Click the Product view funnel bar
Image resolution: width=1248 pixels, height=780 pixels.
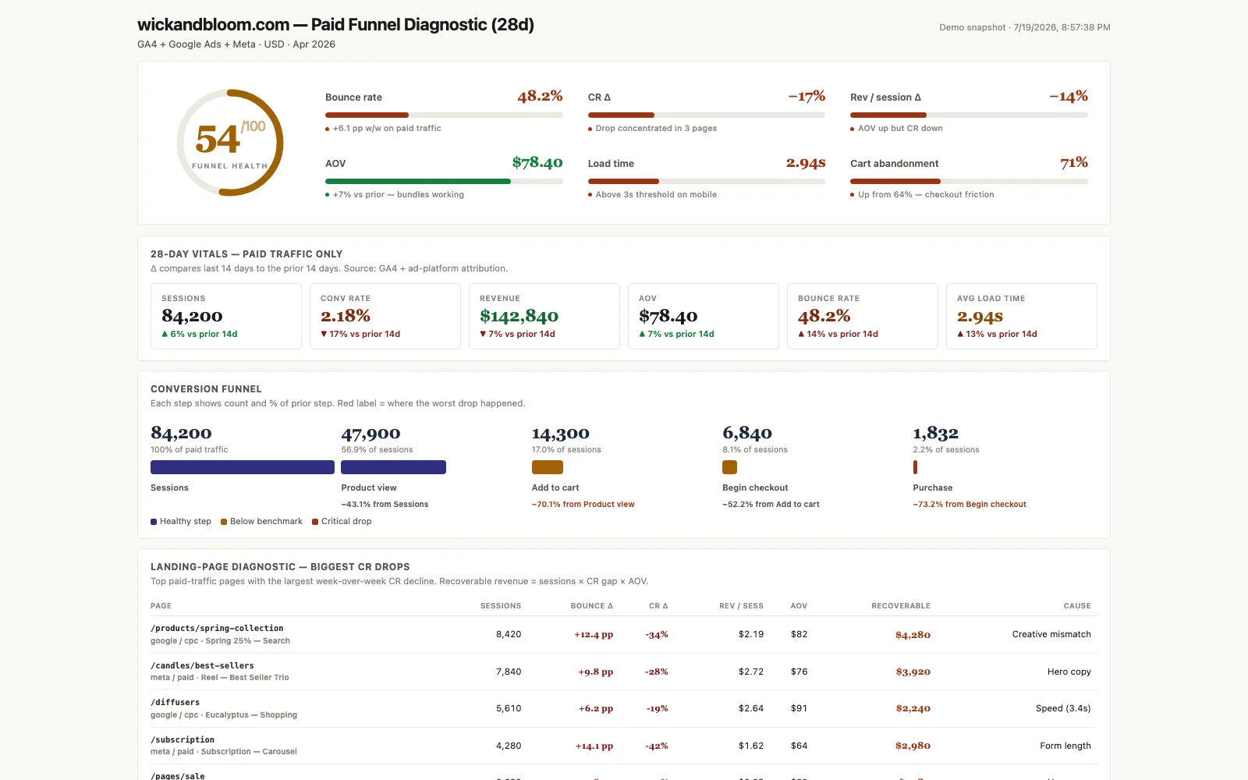point(394,467)
